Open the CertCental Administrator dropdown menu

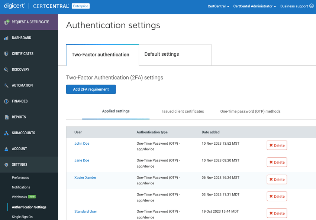[x=254, y=6]
